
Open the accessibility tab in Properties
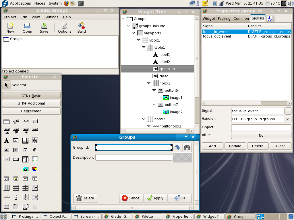click(x=270, y=19)
